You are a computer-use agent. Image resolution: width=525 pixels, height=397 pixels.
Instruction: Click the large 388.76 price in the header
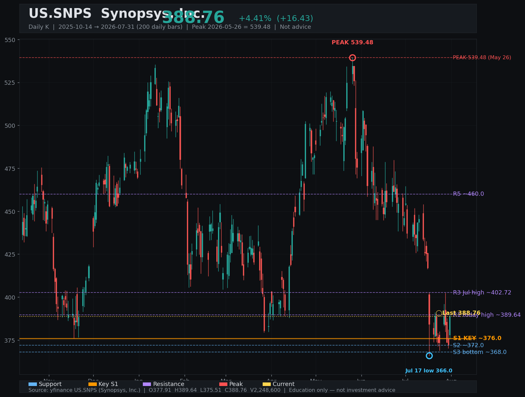coord(193,17)
